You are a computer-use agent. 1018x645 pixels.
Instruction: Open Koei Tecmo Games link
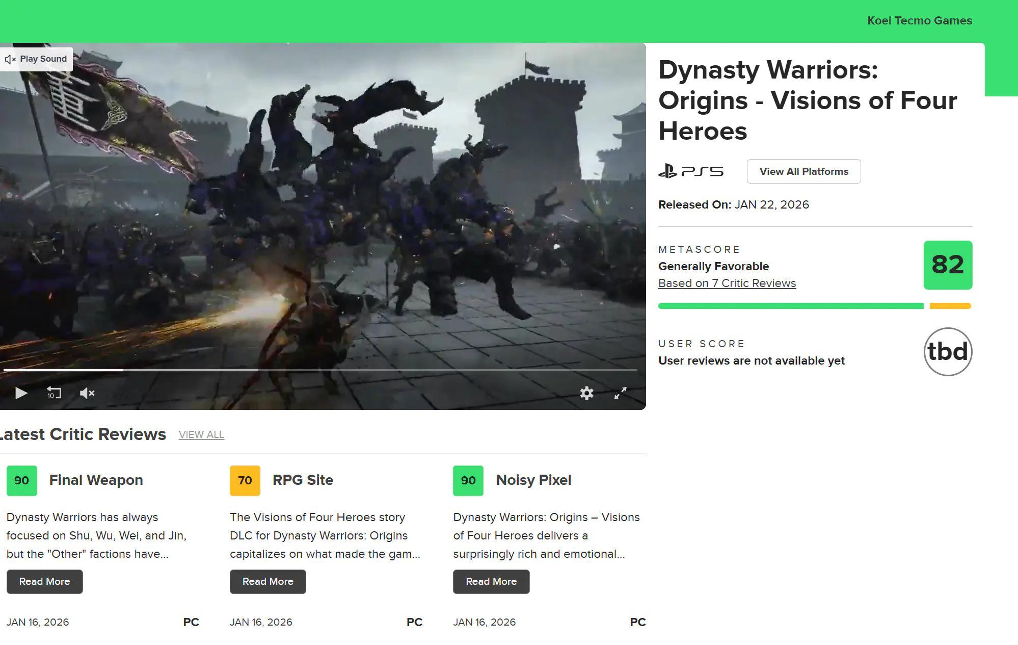[919, 21]
